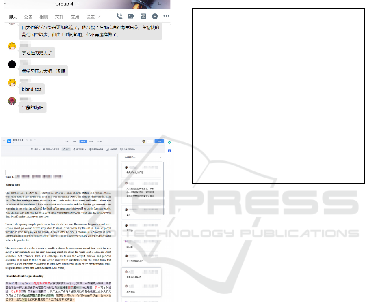Screen dimensions: 366x308
Task: Start a voice call in Group 4
Action: (x=119, y=16)
